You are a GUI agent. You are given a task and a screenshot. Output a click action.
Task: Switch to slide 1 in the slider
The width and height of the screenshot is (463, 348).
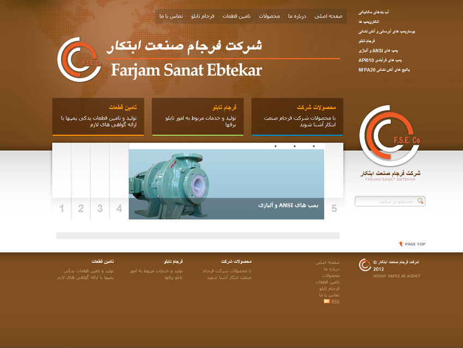pos(62,208)
